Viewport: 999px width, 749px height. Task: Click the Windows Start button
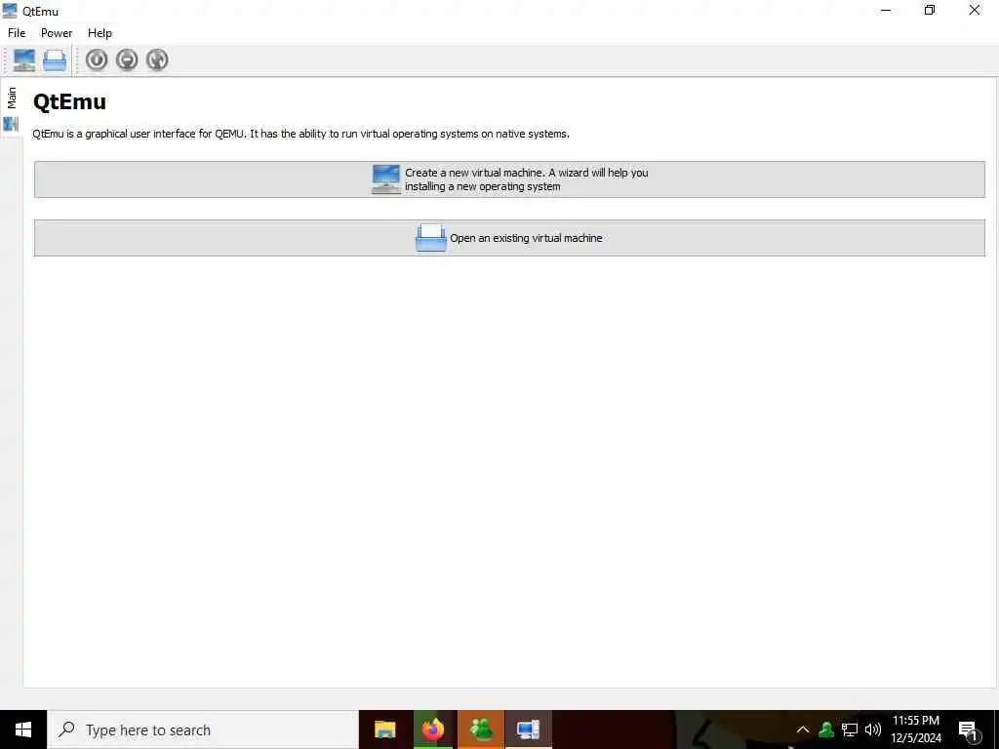pos(23,729)
